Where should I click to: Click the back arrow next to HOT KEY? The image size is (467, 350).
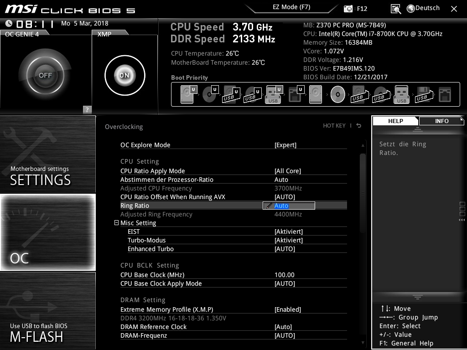click(x=359, y=126)
